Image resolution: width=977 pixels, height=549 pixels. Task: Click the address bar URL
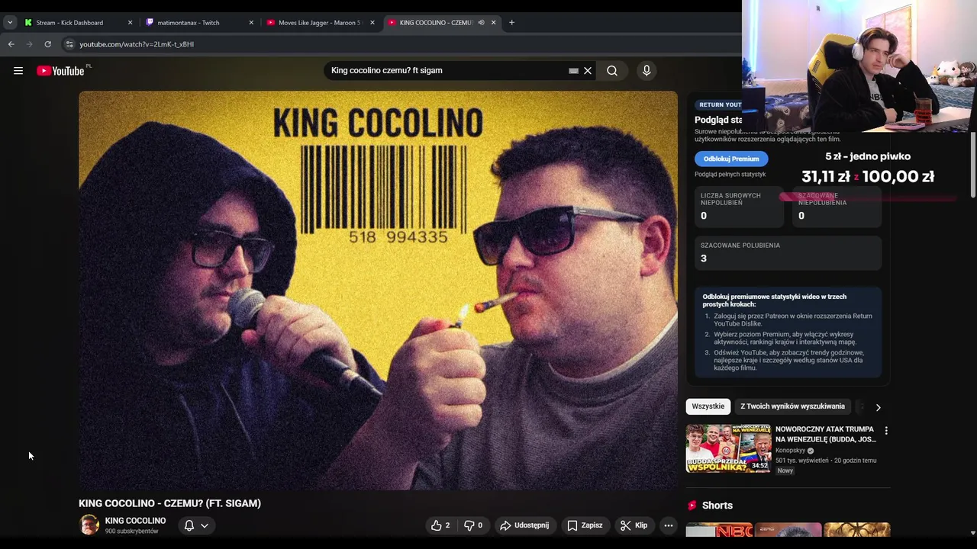(x=137, y=44)
